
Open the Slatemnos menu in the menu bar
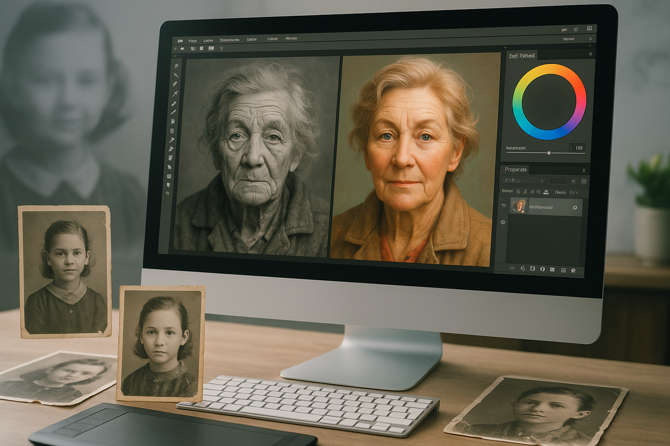pyautogui.click(x=229, y=40)
